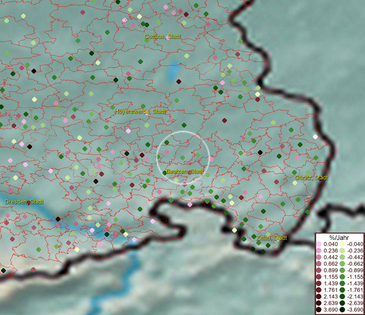This screenshot has height=315, width=365.
Task: Click the -0.040 pale yellow legend swatch
Action: (342, 244)
